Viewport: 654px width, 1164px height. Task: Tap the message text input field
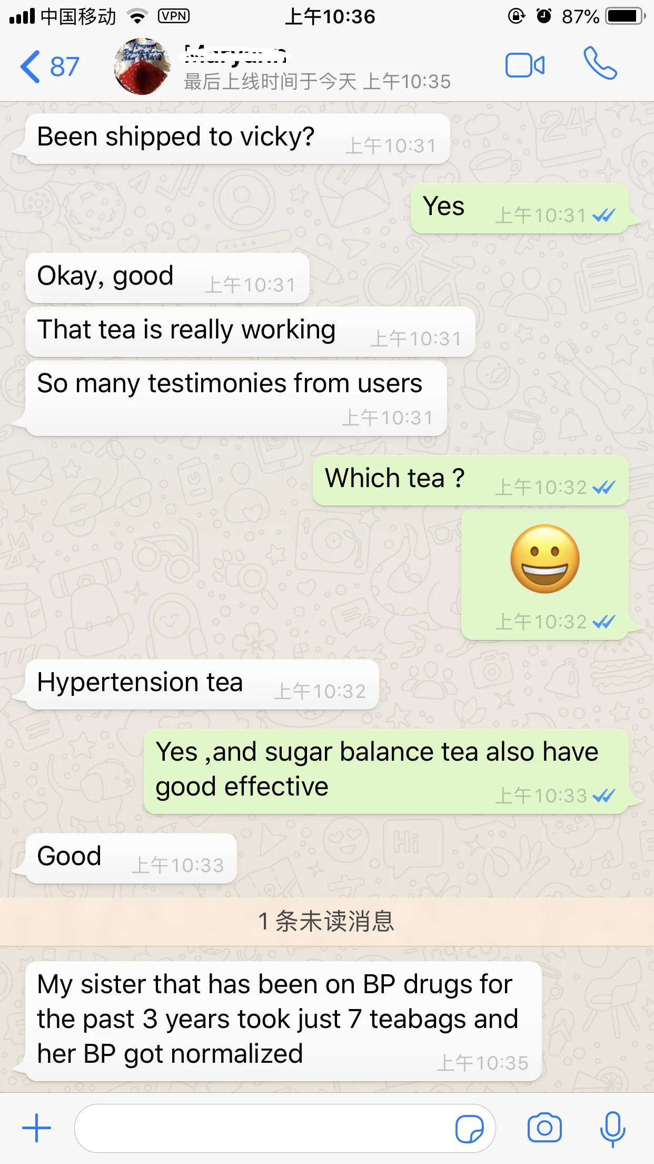(x=285, y=1128)
